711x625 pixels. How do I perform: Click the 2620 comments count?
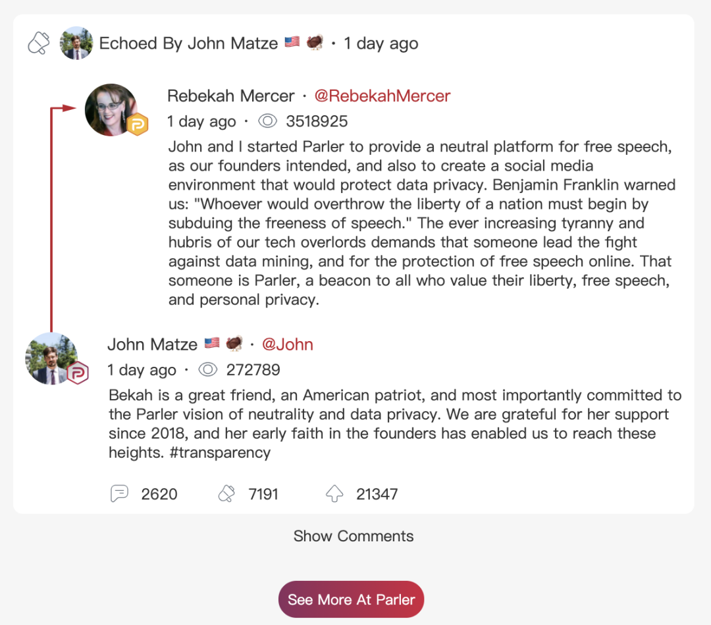point(159,494)
